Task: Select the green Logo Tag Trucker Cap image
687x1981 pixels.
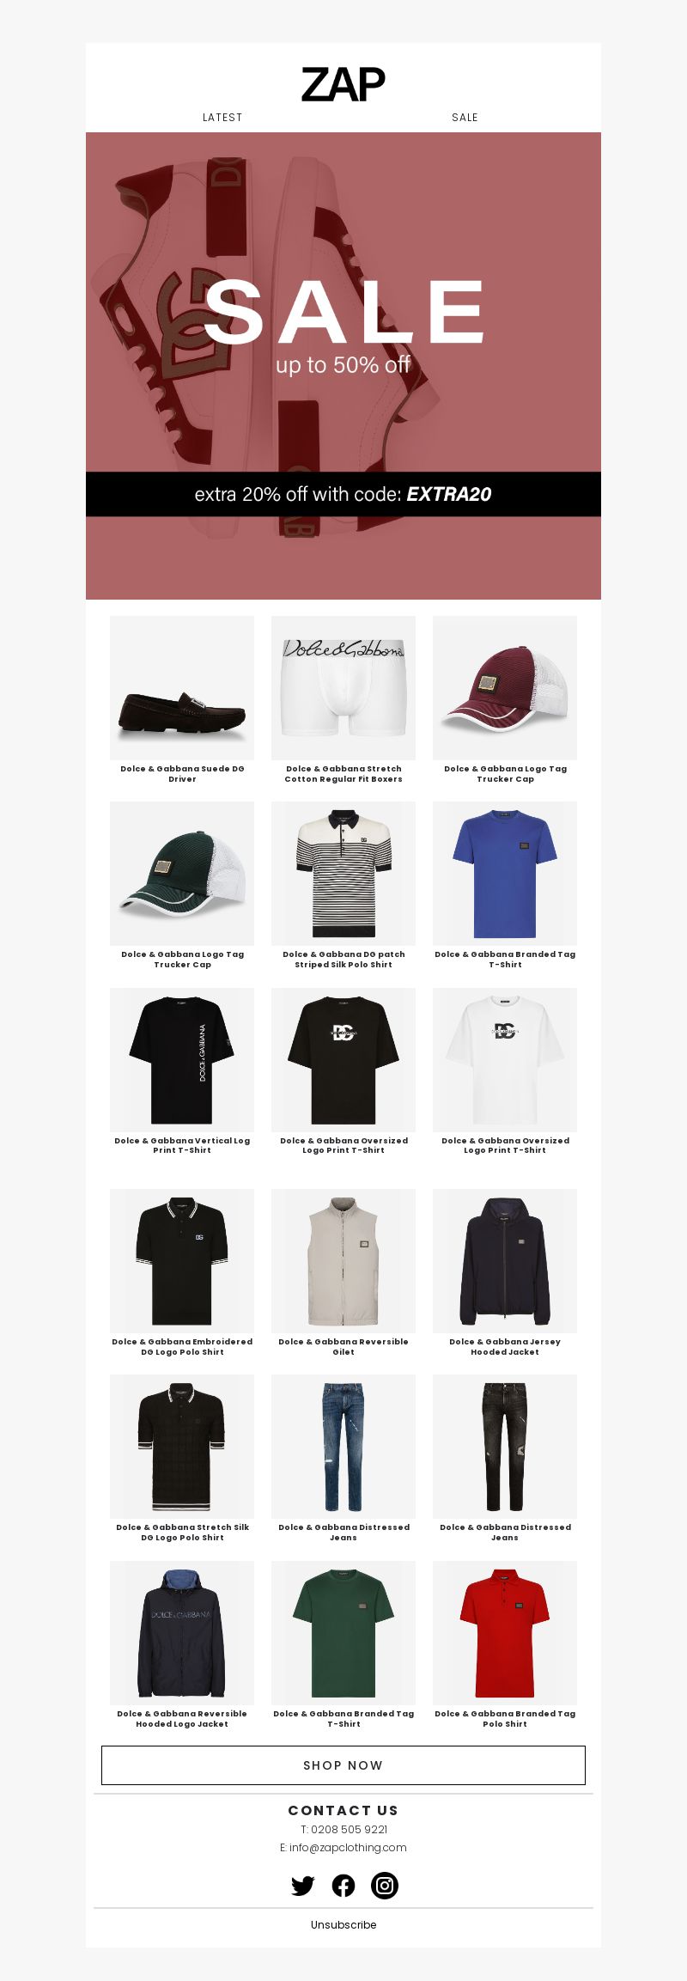Action: [x=182, y=874]
